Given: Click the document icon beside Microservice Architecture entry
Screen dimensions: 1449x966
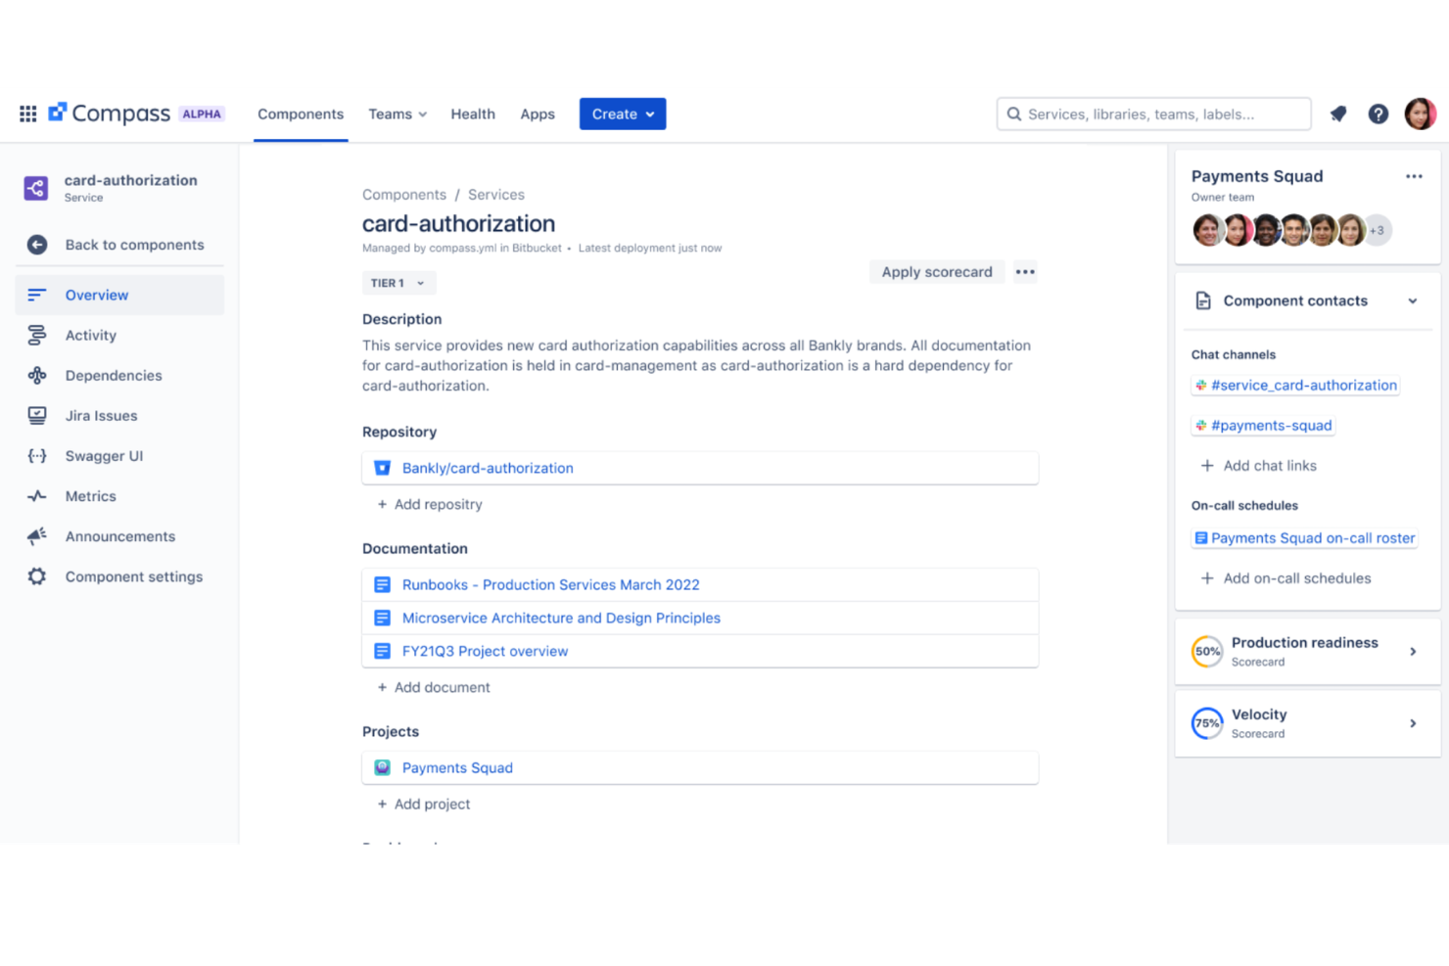Looking at the screenshot, I should pyautogui.click(x=383, y=618).
